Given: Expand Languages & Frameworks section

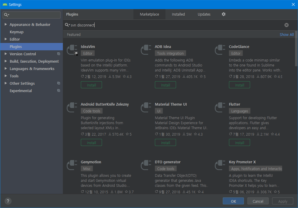Looking at the screenshot, I should (6, 69).
